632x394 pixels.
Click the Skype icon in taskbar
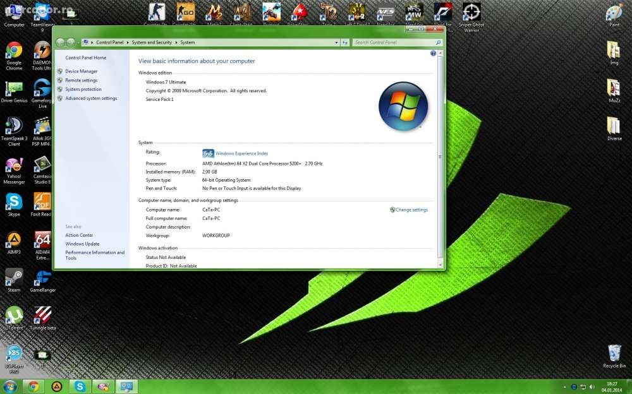coord(80,386)
